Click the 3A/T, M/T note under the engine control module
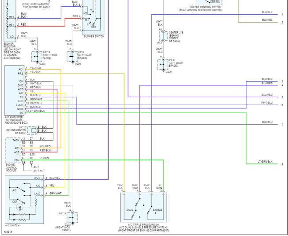This screenshot has width=288, height=236. click(39, 171)
